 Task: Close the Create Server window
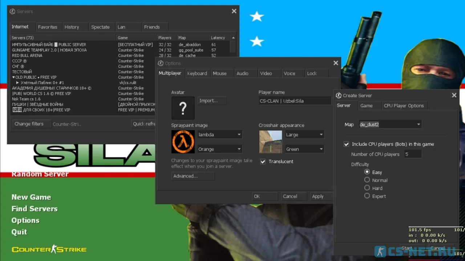454,95
